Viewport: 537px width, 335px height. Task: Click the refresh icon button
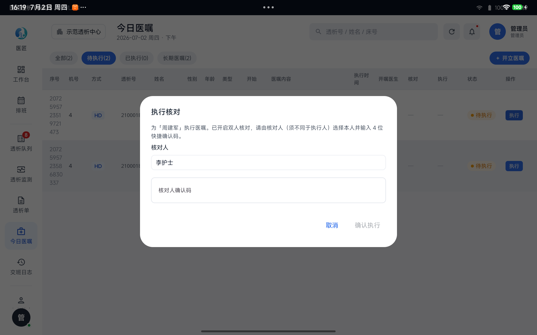pyautogui.click(x=452, y=32)
